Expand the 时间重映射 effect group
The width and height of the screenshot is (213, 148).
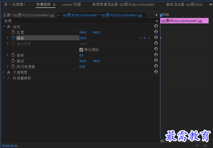[x=4, y=78]
